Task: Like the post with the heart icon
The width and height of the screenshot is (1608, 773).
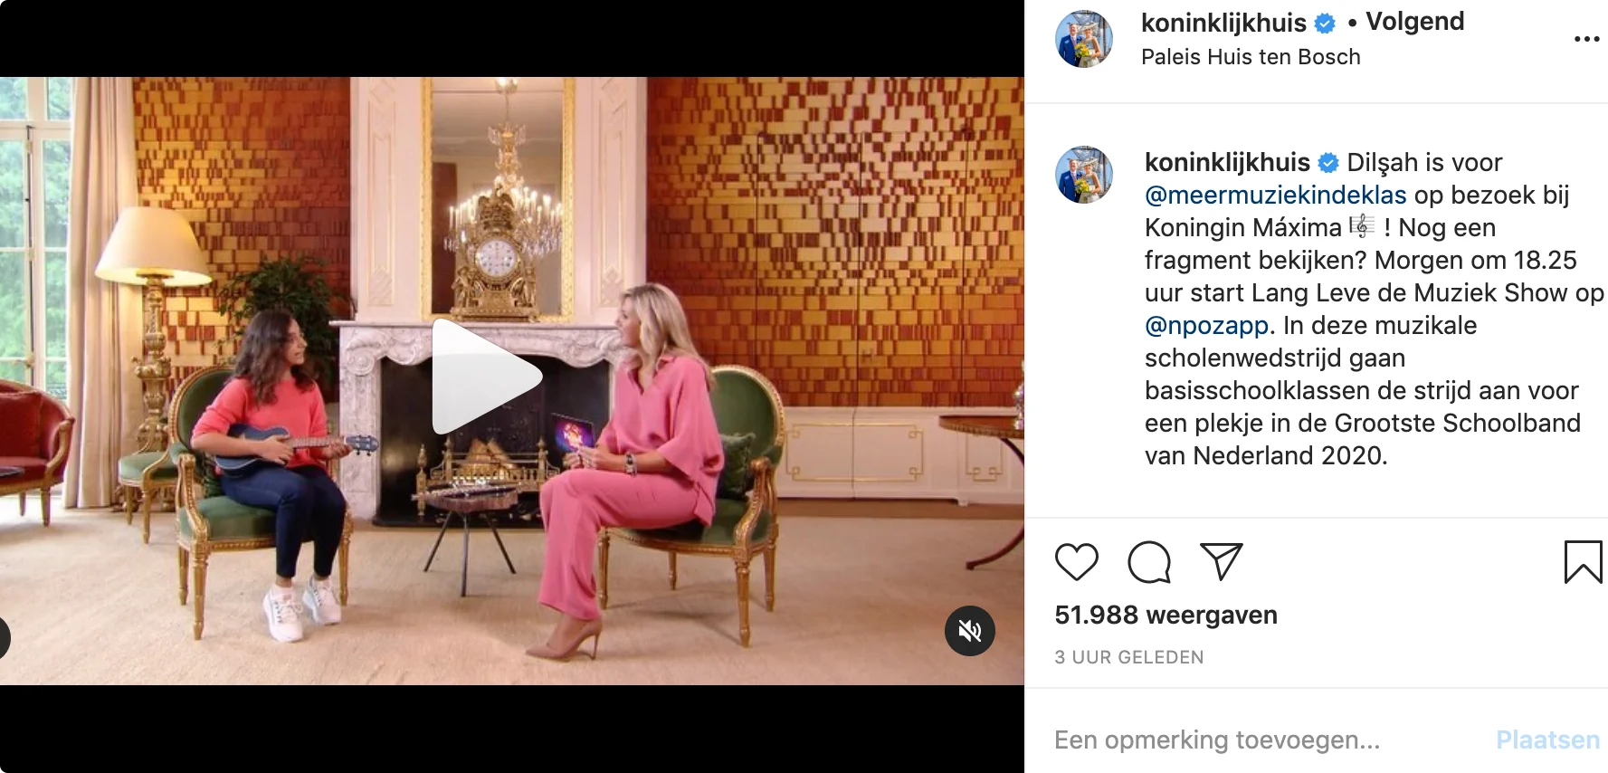Action: pyautogui.click(x=1076, y=562)
